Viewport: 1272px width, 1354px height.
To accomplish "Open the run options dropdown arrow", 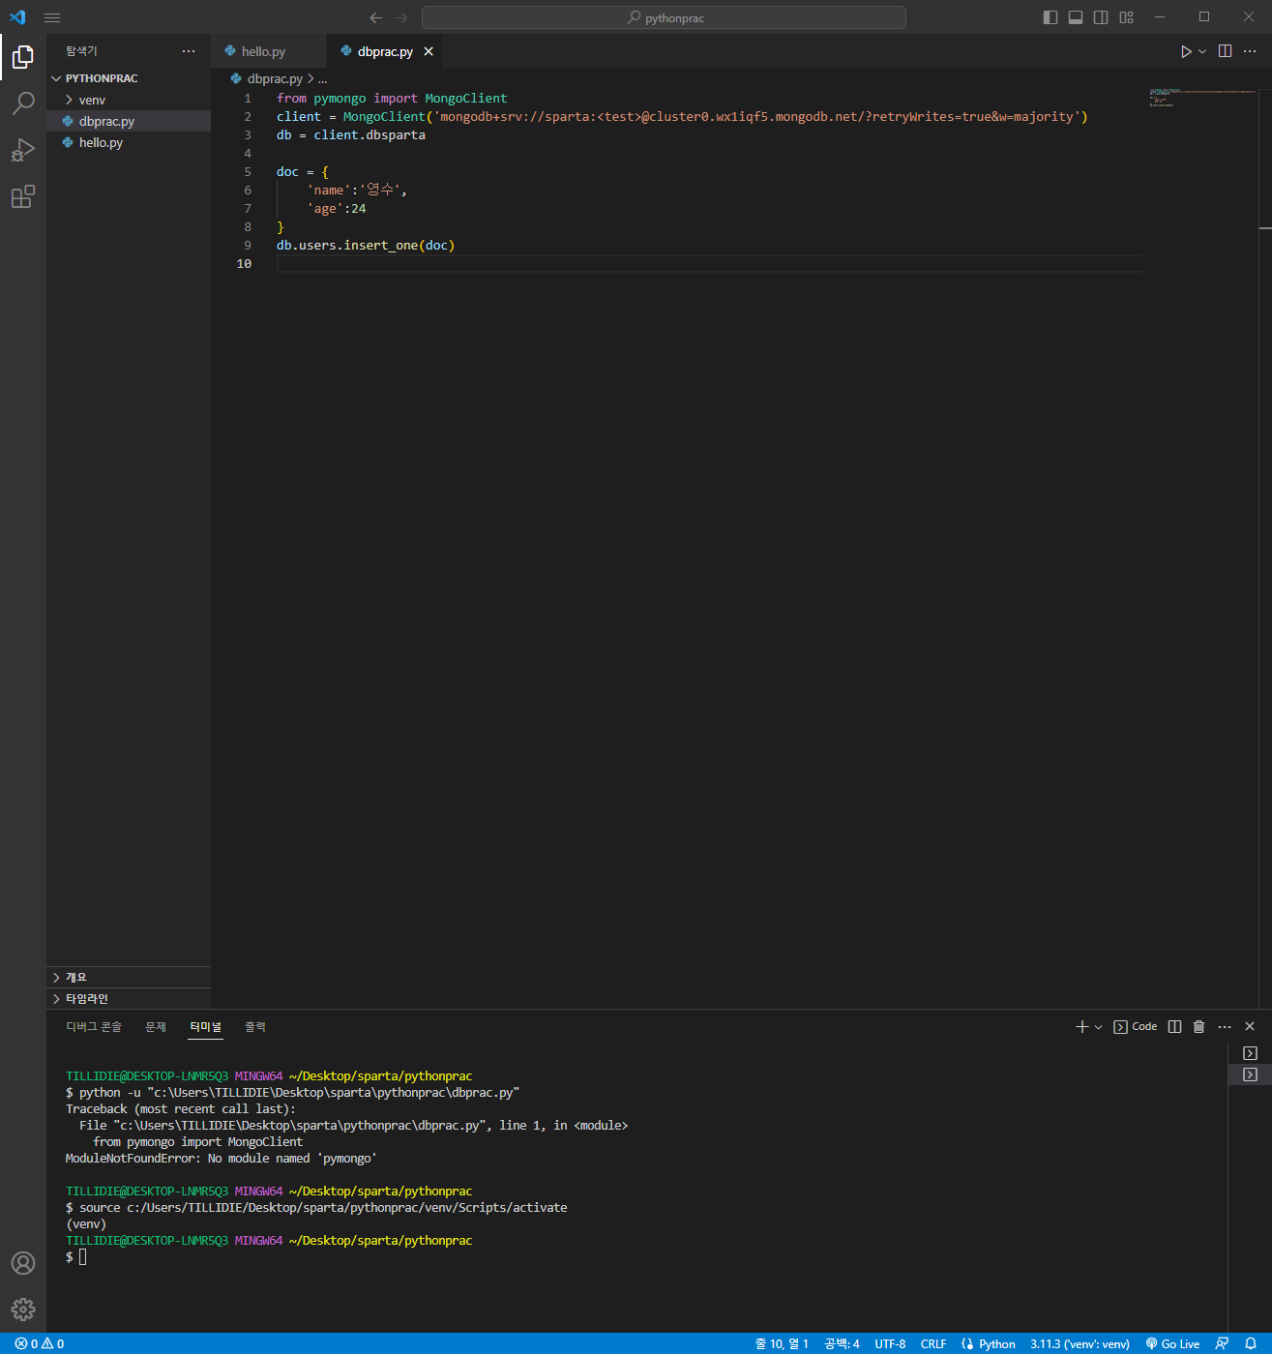I will [1202, 51].
